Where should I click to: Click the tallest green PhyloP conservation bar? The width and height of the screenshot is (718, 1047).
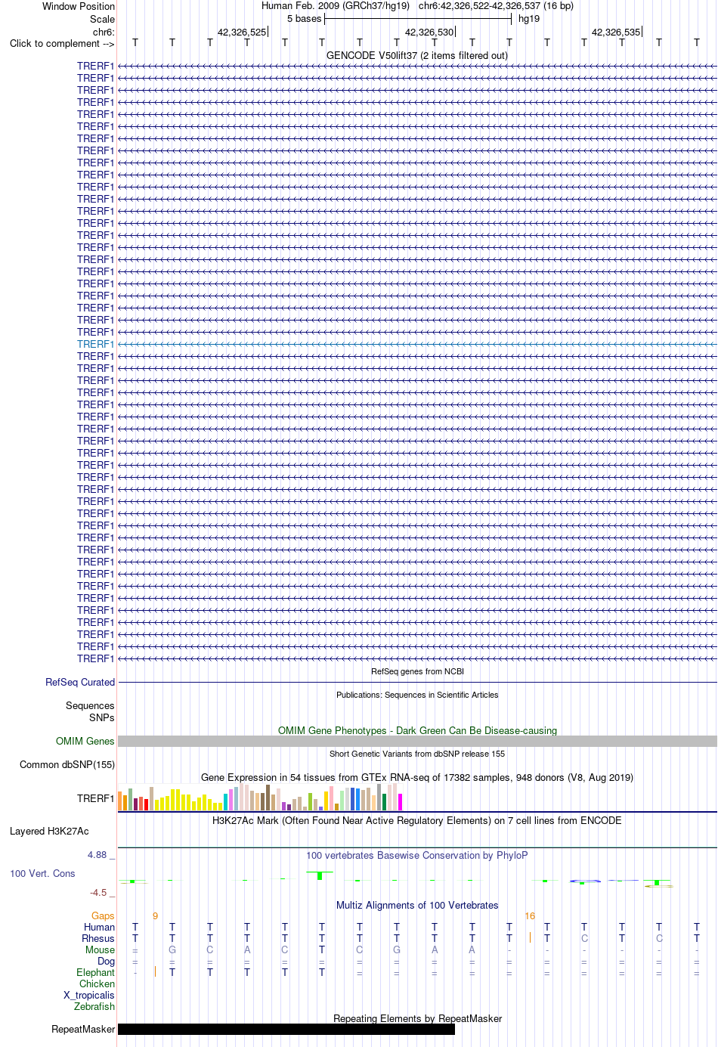pos(320,875)
